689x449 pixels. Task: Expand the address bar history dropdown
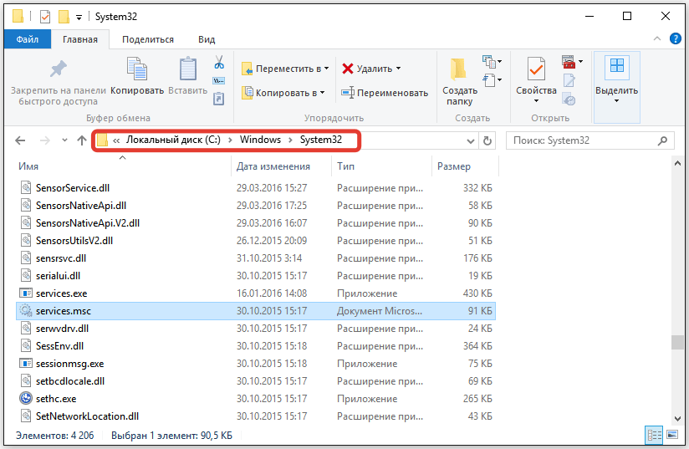(470, 141)
